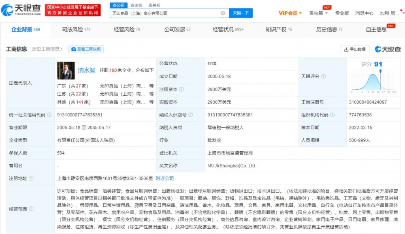The image size is (405, 234).
Task: Click help icon next to 纳税人识别号
Action: pos(190,115)
